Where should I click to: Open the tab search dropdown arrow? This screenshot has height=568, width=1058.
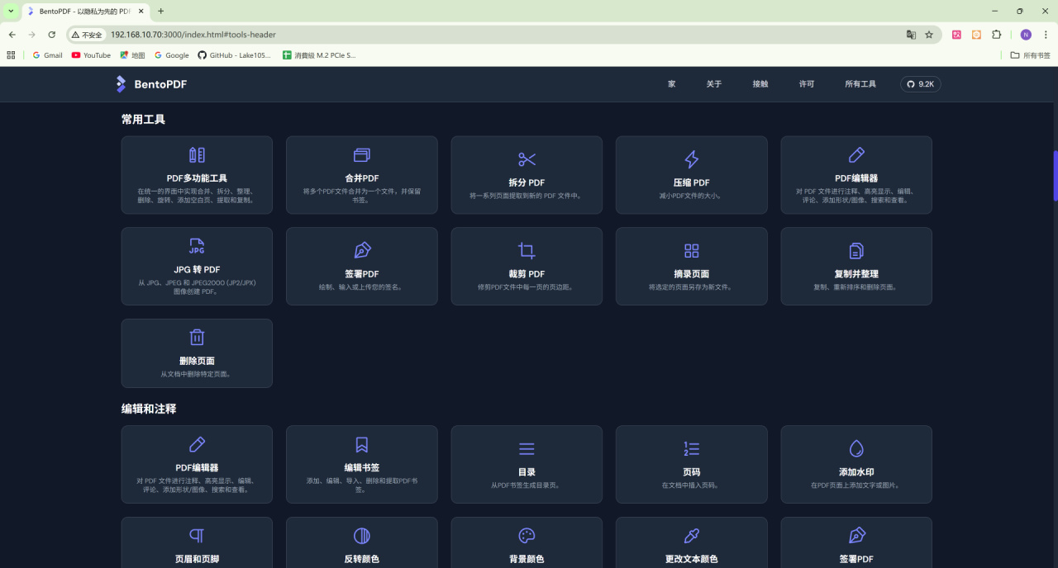[11, 11]
